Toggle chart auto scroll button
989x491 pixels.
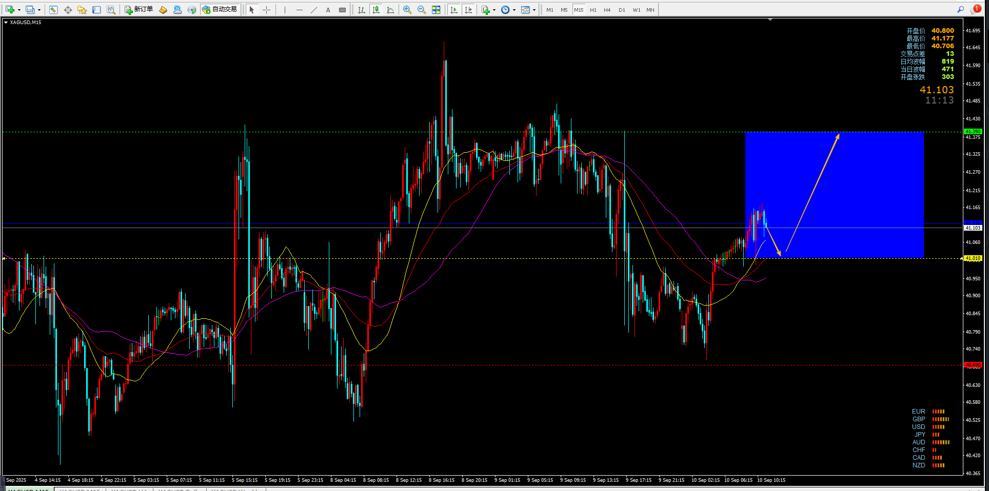pyautogui.click(x=454, y=10)
